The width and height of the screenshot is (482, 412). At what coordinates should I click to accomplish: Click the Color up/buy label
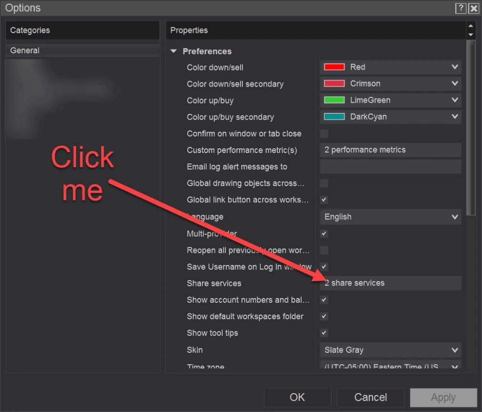pyautogui.click(x=210, y=101)
